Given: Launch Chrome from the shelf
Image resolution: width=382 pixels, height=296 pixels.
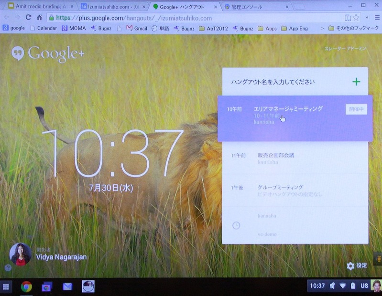Looking at the screenshot, I should click(x=26, y=286).
